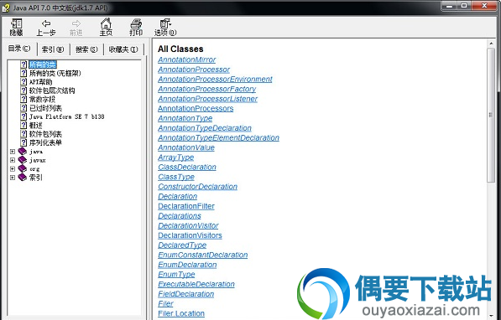The width and height of the screenshot is (501, 320).
Task: Open the DeclarationVisitor link
Action: click(x=188, y=226)
